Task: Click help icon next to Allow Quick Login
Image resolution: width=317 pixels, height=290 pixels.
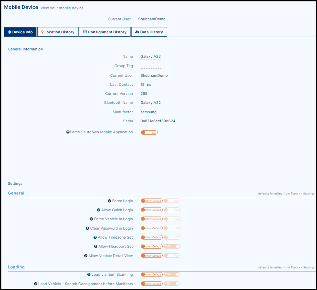Action: (x=98, y=210)
